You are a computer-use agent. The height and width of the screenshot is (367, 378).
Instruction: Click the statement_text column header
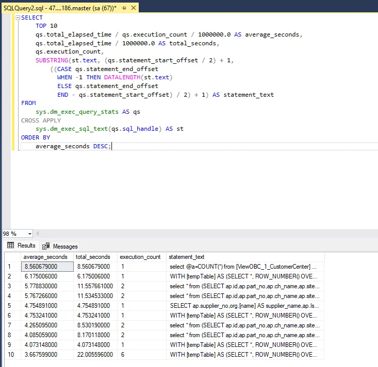coord(187,257)
